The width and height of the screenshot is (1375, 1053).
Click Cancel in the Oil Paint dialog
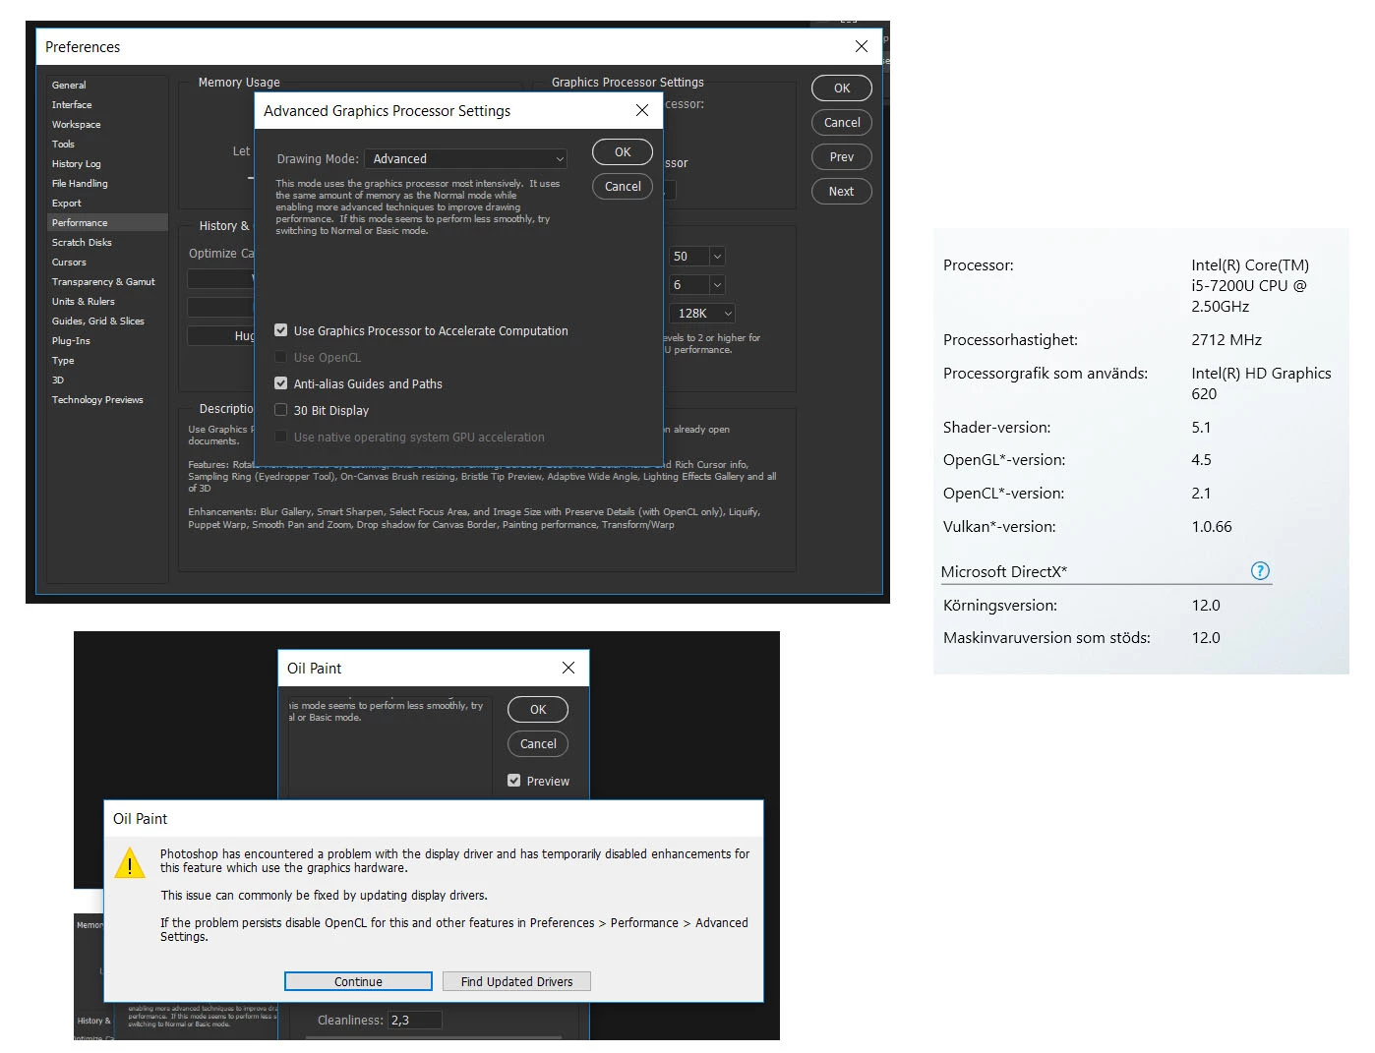click(x=538, y=744)
